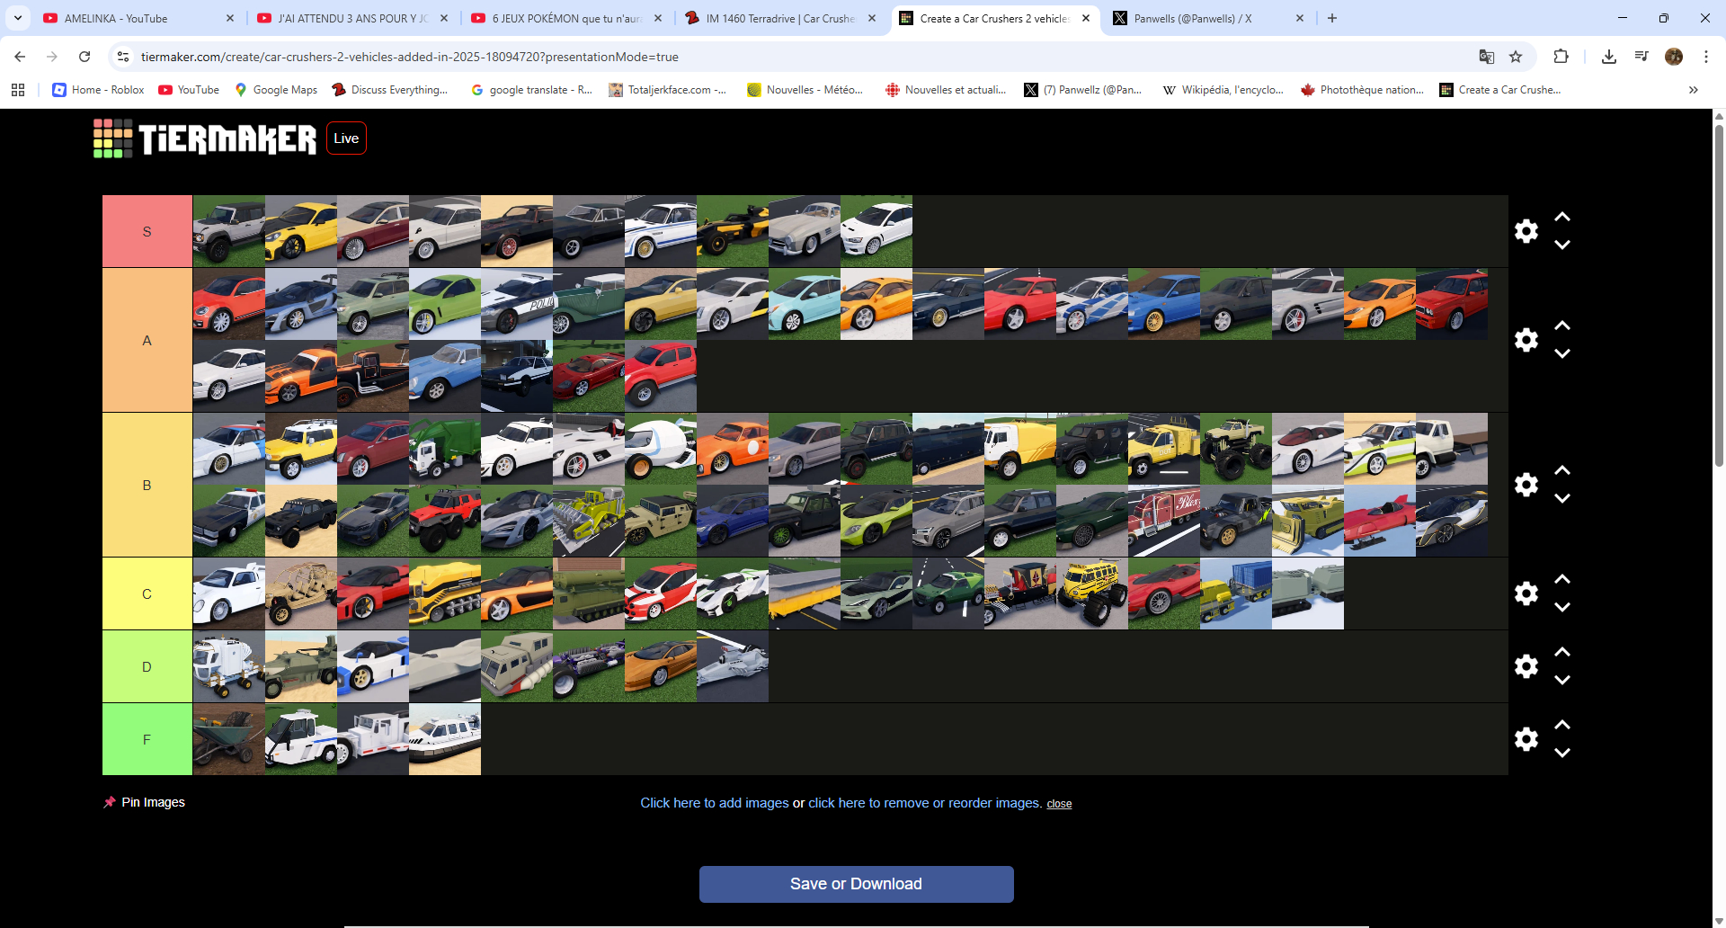
Task: Toggle the Pin Images option
Action: (144, 802)
